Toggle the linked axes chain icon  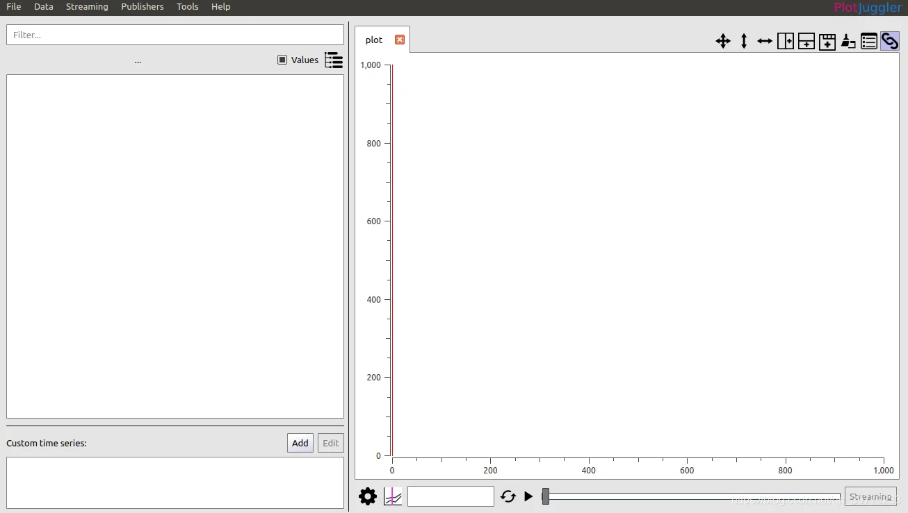(890, 41)
